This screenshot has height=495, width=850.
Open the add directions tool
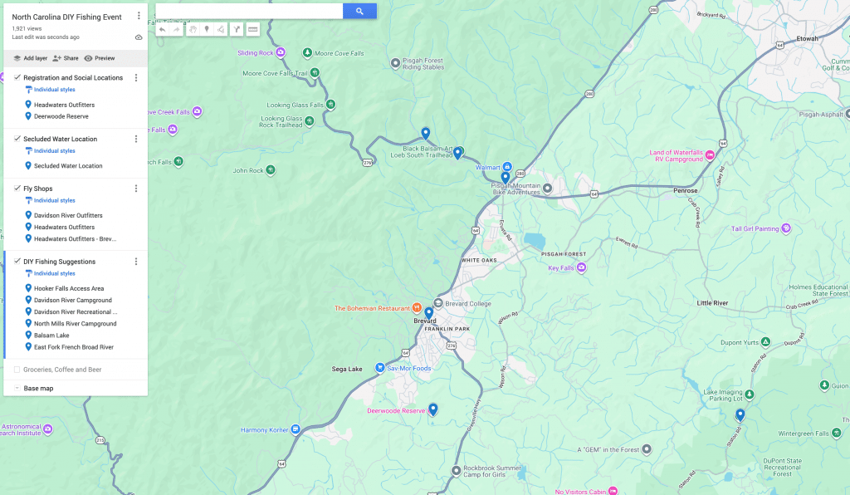pos(237,29)
